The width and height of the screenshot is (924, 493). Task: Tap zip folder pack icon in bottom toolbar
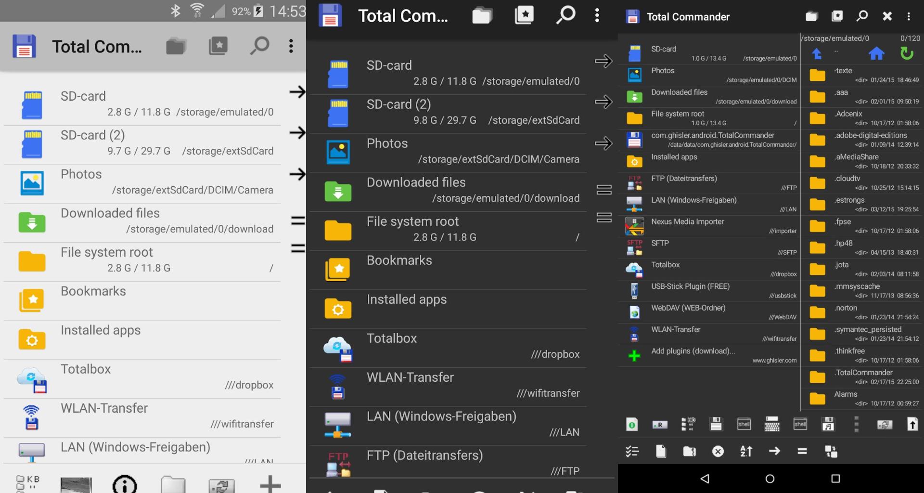[689, 451]
